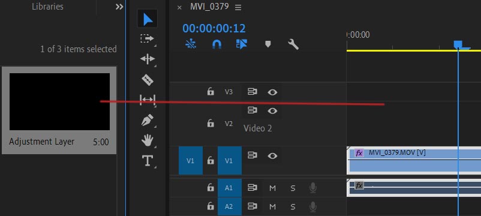Toggle lock on audio track A1
The image size is (481, 216).
[x=211, y=188]
